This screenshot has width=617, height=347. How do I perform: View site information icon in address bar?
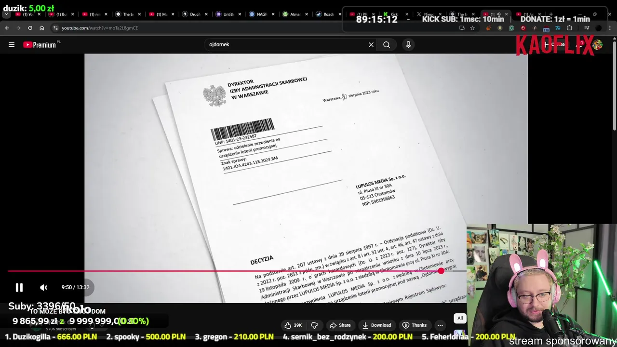tap(55, 28)
